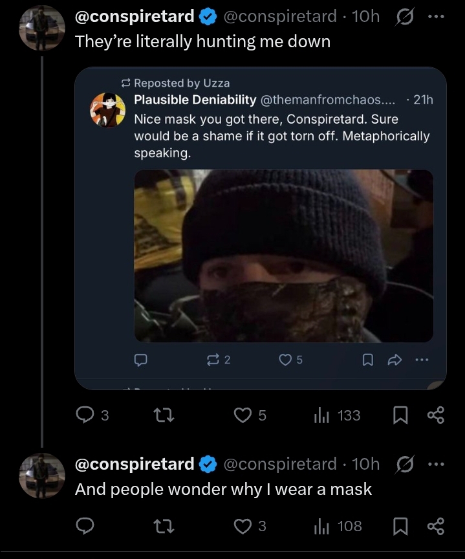Reply to the "wear a mask" post

tap(86, 526)
